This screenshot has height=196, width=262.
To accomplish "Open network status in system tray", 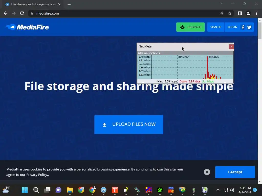I will tap(226, 190).
